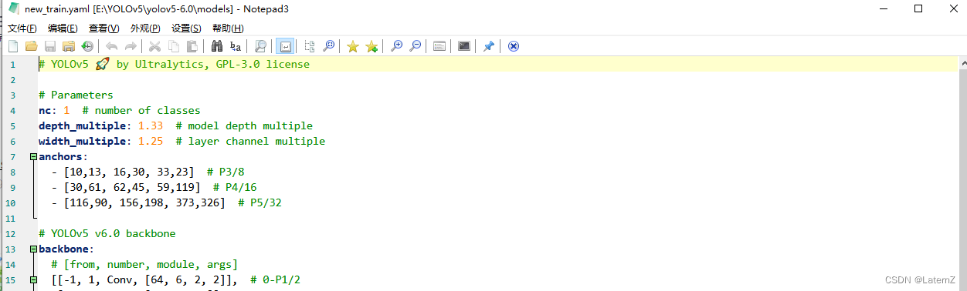Paste from clipboard toolbar icon
967x291 pixels.
coord(192,46)
